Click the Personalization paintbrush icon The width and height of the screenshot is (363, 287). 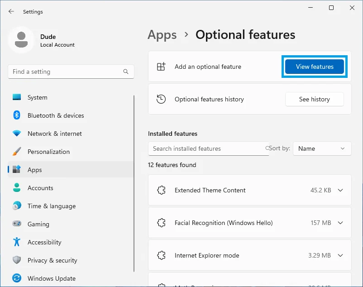click(17, 152)
